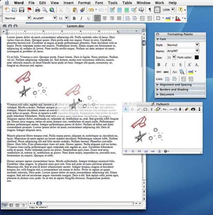The image size is (213, 215).
Task: Toggle Show/Hide paragraph marks icon
Action: click(150, 10)
